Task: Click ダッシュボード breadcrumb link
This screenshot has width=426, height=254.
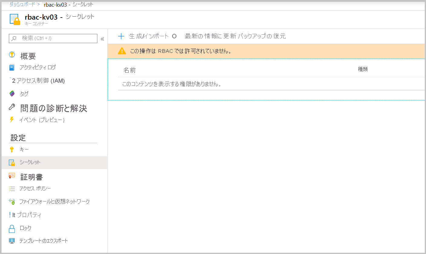Action: 22,4
